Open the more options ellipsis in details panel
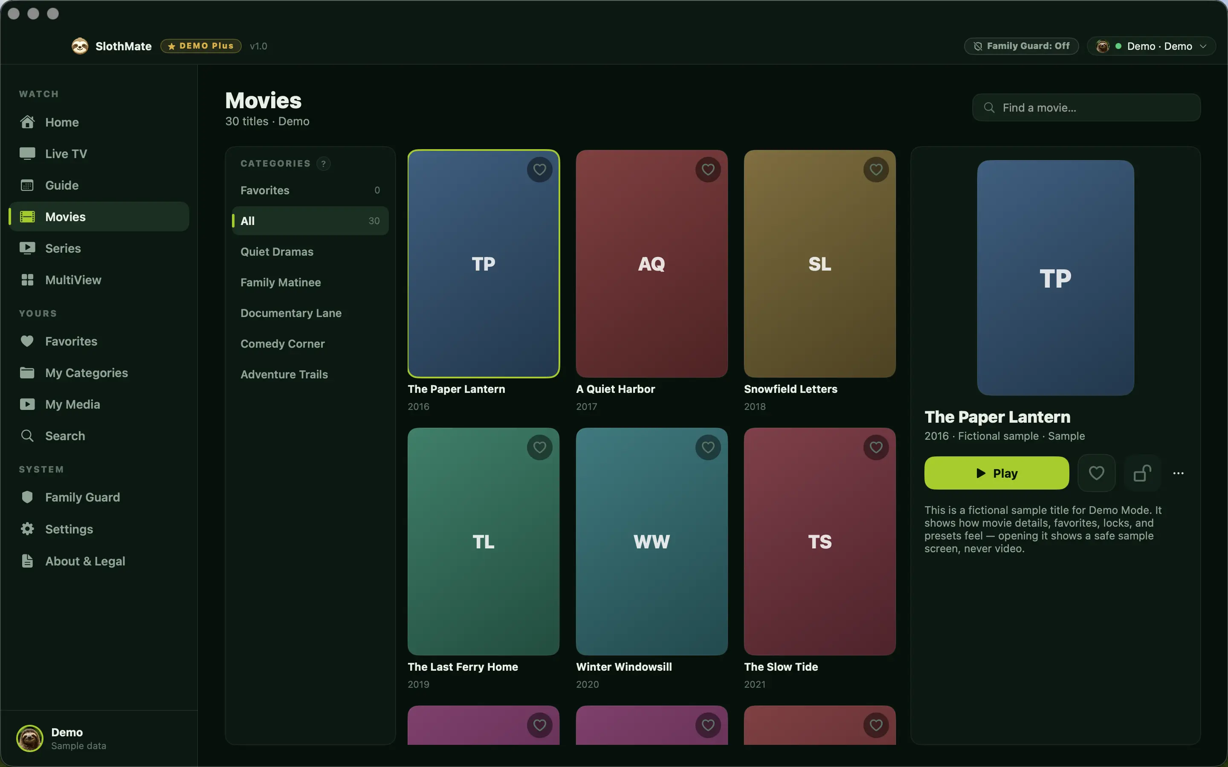The height and width of the screenshot is (767, 1228). click(1178, 473)
